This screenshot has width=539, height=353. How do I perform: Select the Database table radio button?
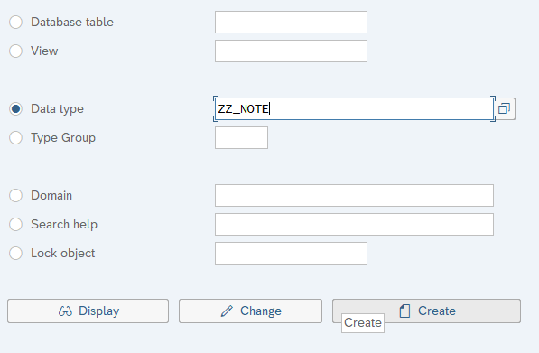click(16, 22)
